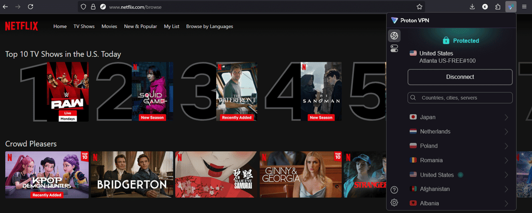Click the shield tracking protection icon
The height and width of the screenshot is (213, 532).
click(x=84, y=6)
